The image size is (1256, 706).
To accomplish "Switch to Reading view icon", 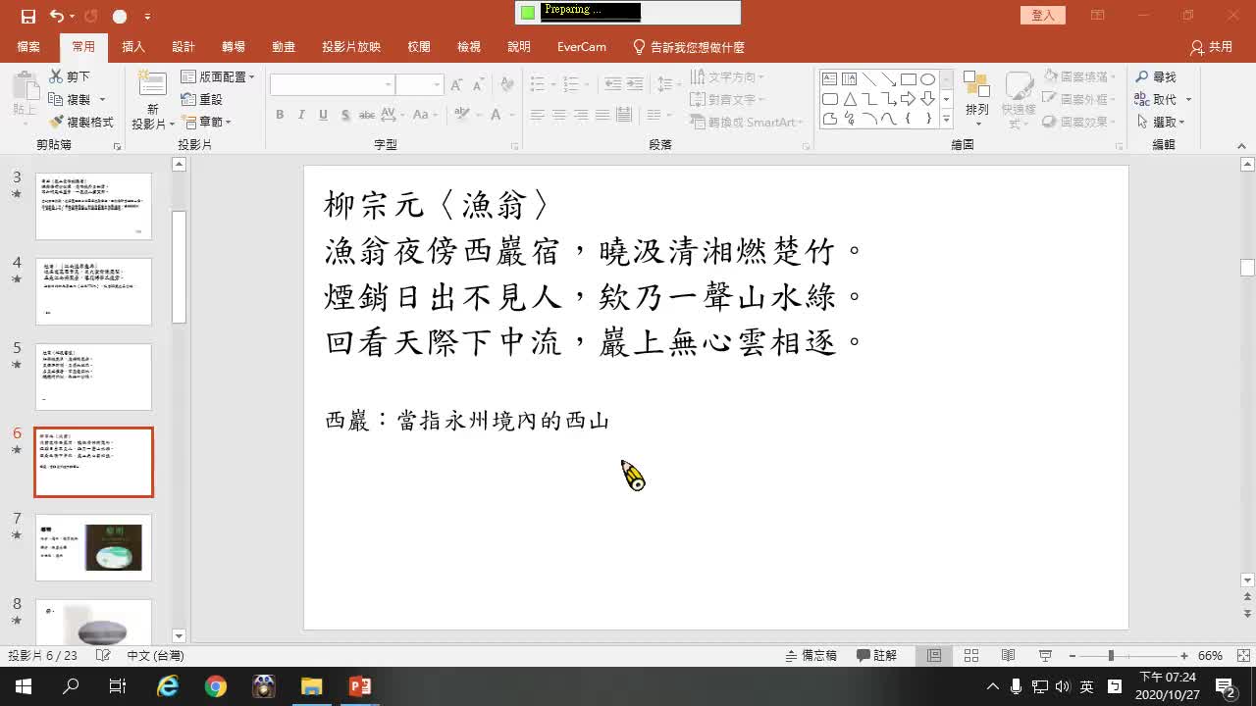I will 1008,656.
